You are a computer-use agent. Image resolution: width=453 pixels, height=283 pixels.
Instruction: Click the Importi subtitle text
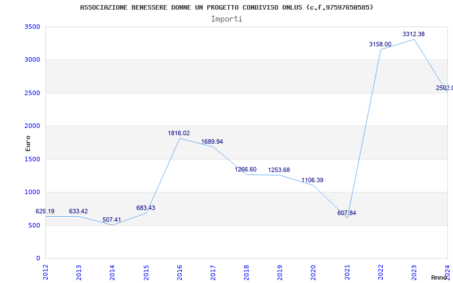[x=226, y=19]
